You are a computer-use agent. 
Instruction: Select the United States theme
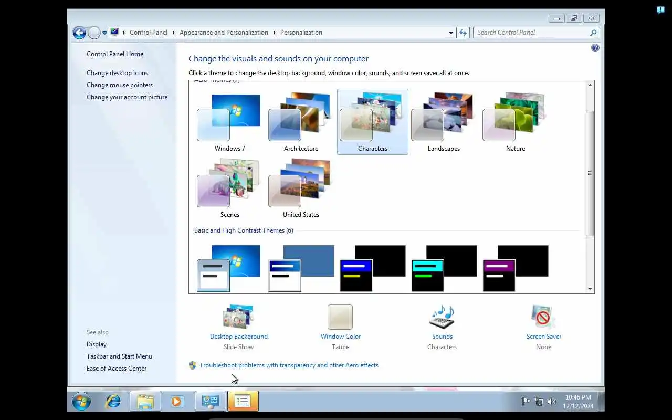[x=301, y=188]
